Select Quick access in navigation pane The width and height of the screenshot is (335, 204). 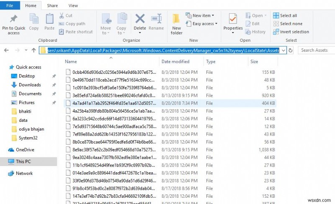pos(25,67)
